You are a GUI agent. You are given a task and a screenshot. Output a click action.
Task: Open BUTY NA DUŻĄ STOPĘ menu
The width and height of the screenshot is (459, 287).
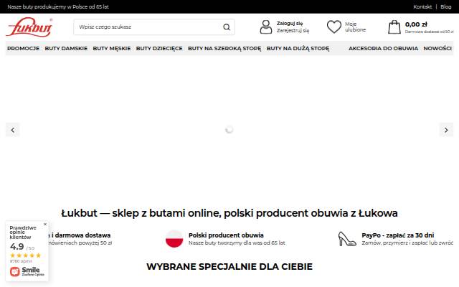(x=298, y=48)
